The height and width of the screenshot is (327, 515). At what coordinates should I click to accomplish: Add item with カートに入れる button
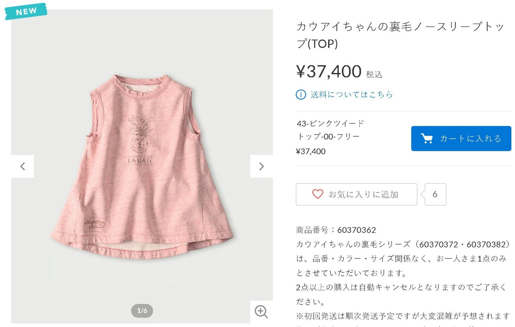461,139
